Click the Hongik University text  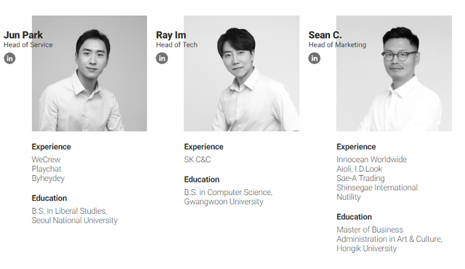tap(366, 249)
